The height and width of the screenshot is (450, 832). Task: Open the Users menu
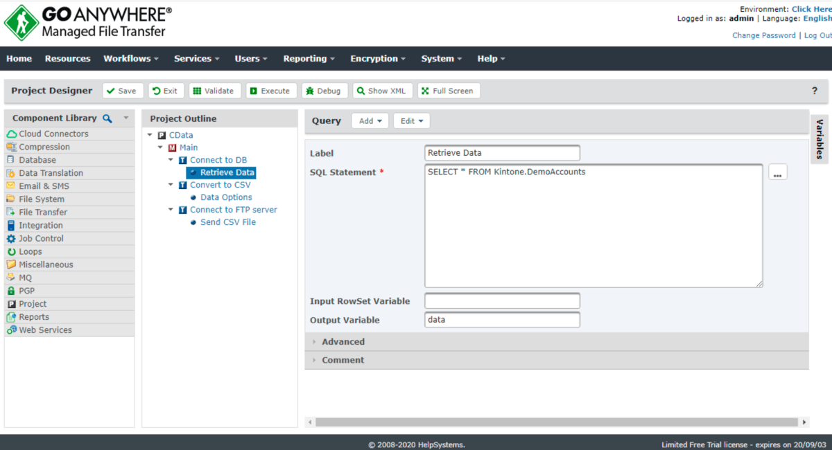pos(251,59)
